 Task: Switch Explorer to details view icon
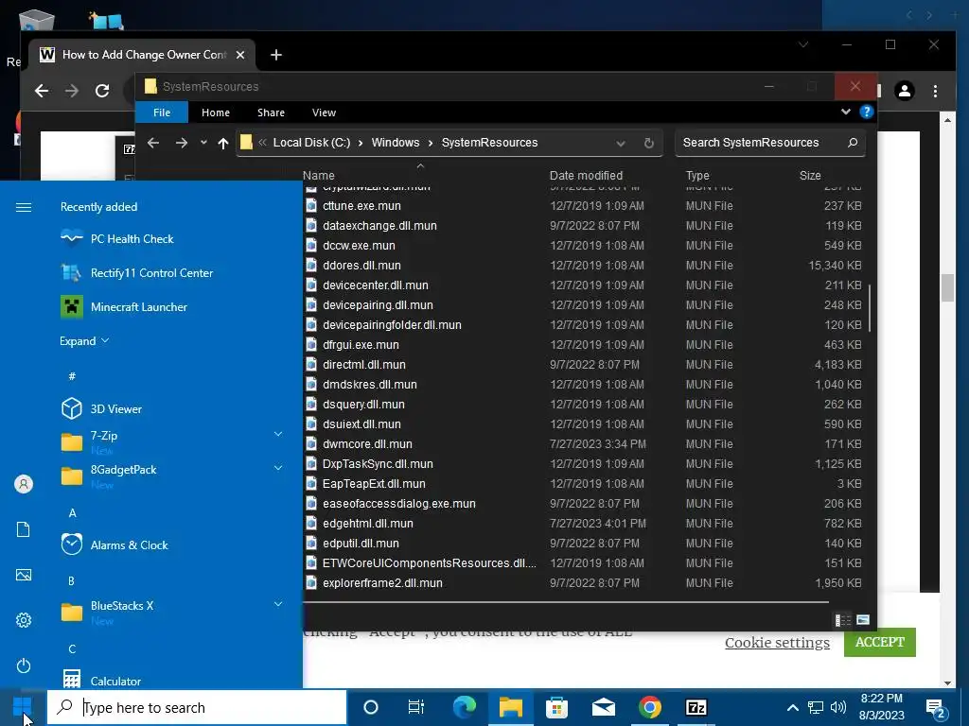point(843,620)
